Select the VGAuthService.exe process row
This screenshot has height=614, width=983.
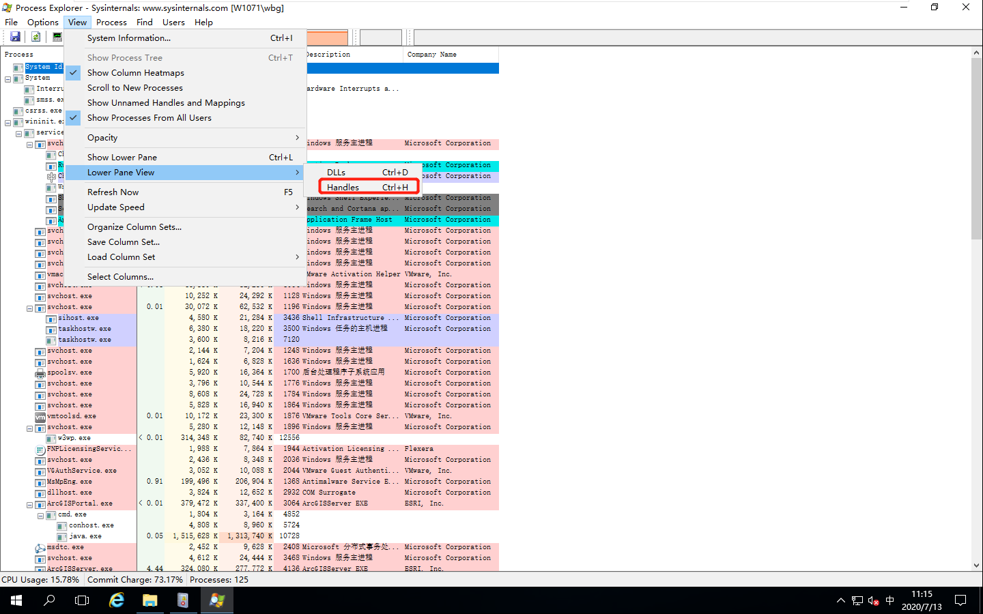249,471
